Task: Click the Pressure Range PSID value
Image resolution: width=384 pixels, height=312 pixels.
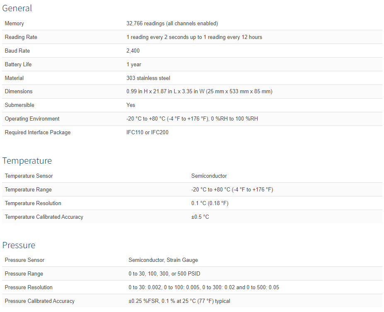Action: click(x=164, y=274)
